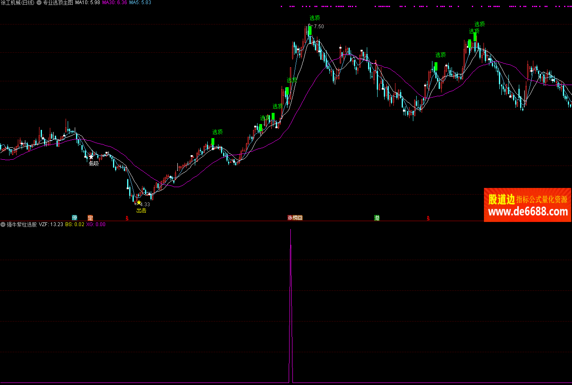Viewport: 572px width, 385px height.
Task: Open the 涨榜回 info marker
Action: 295,218
